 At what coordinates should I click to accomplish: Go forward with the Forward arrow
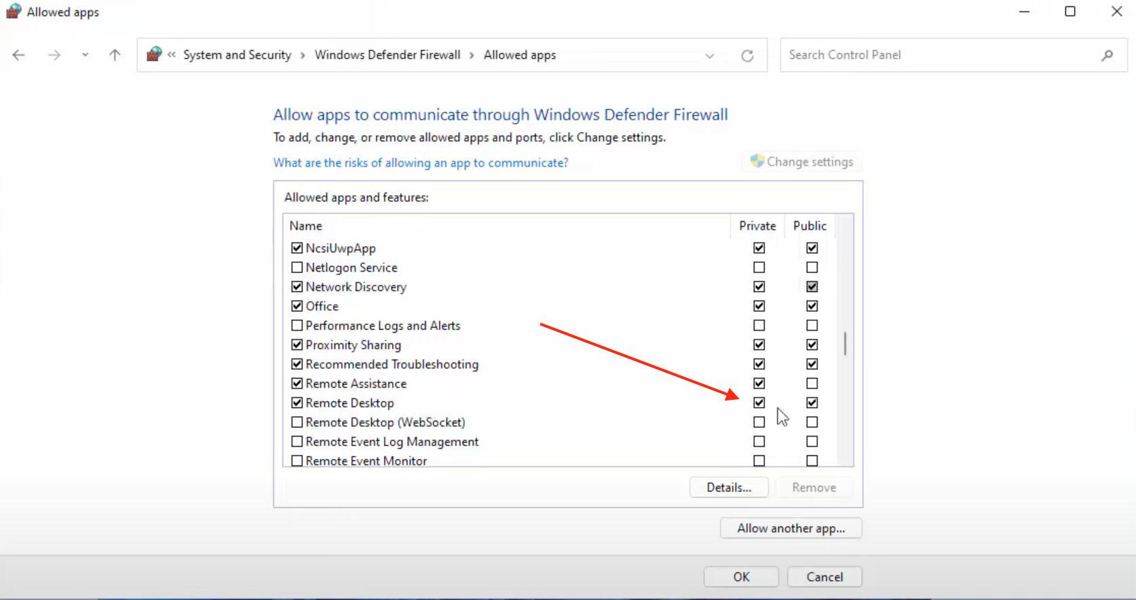[54, 55]
